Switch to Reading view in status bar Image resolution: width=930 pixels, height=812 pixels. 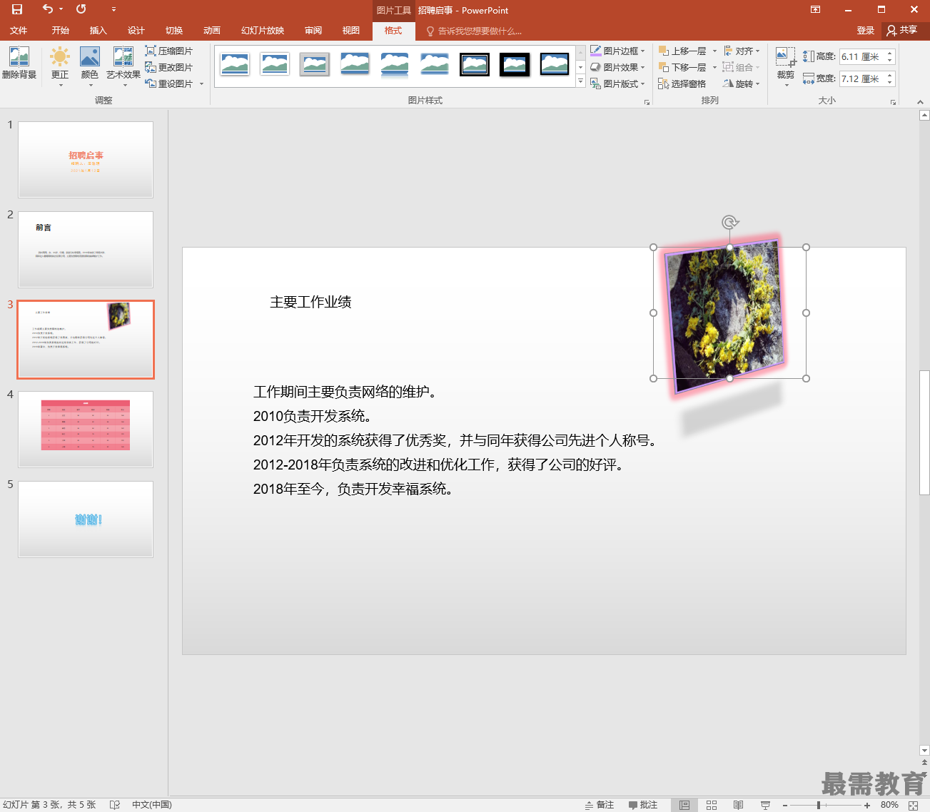point(739,805)
